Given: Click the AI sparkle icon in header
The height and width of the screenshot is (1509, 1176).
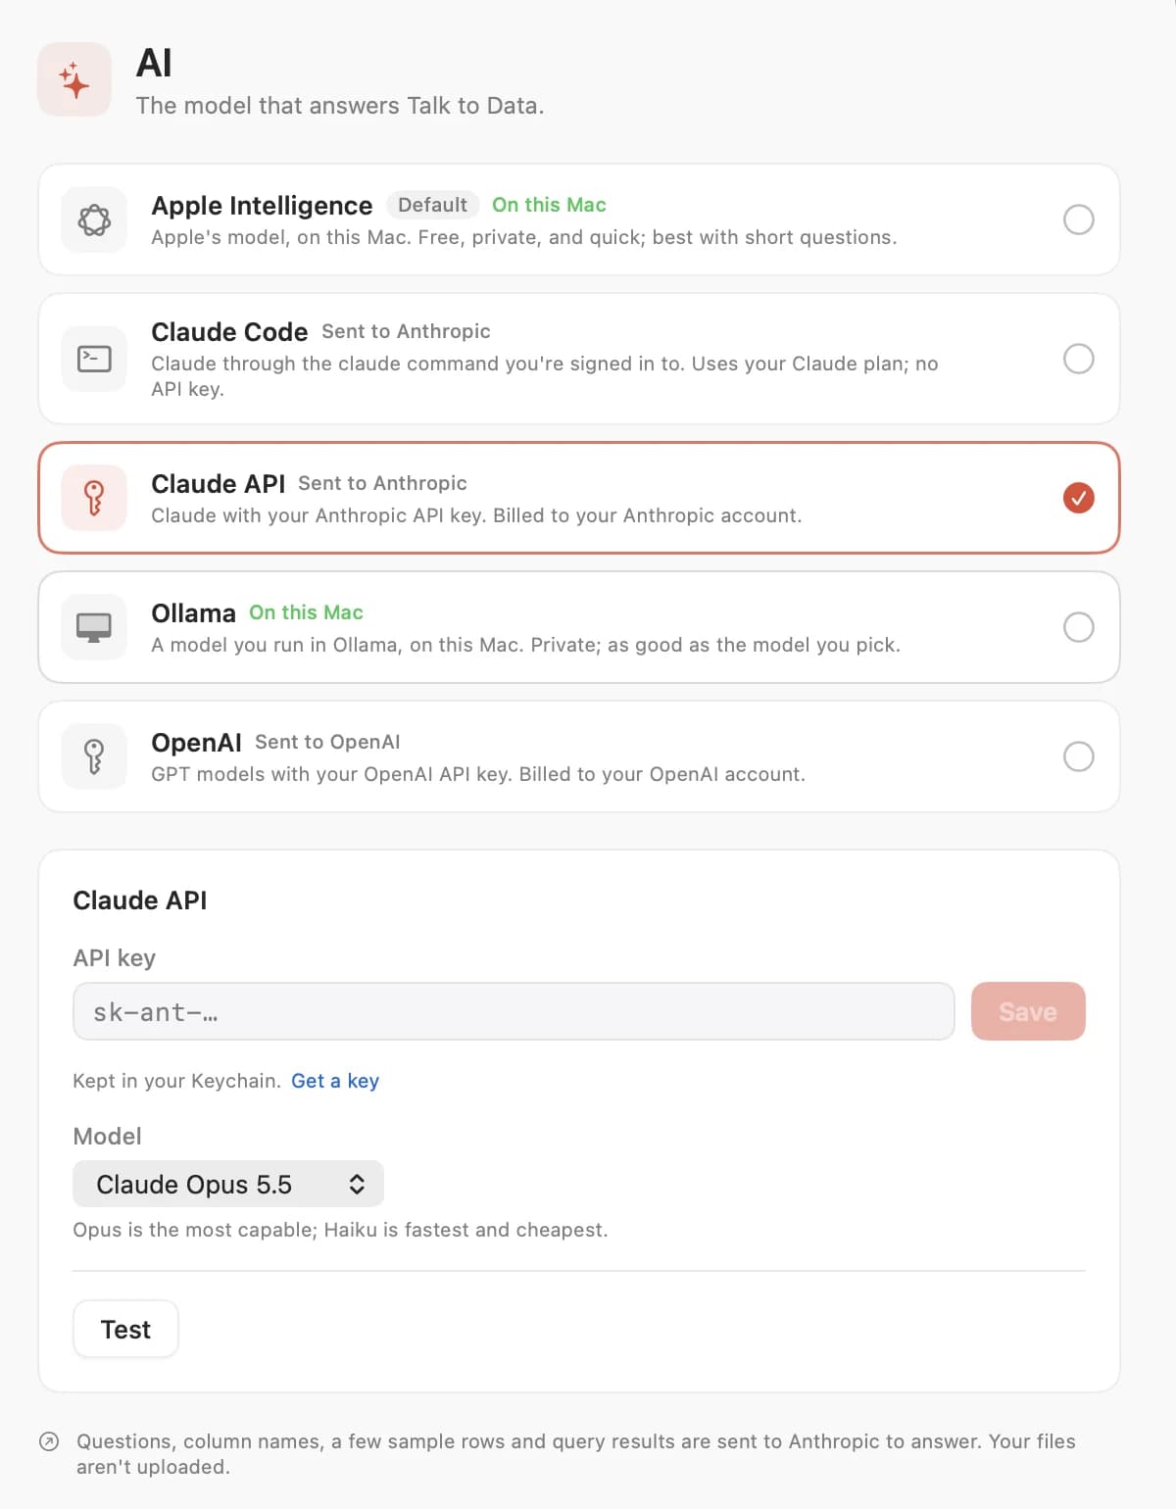Looking at the screenshot, I should [x=74, y=79].
